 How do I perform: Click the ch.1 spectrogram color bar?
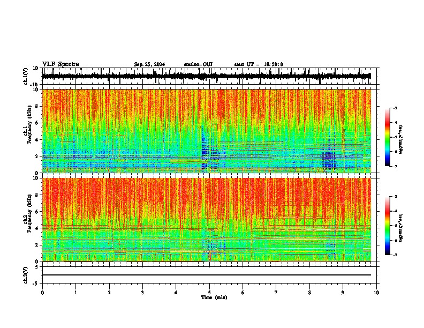click(x=387, y=137)
